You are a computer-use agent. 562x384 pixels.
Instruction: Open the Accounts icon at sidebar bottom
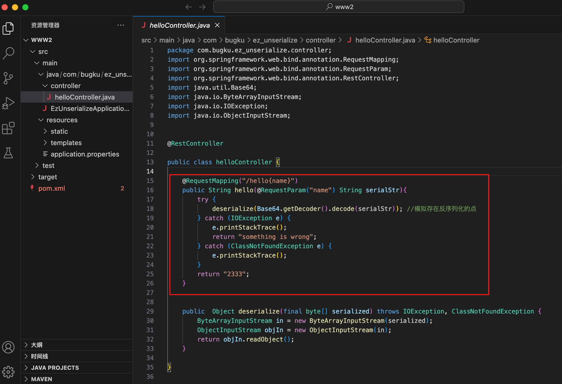[9, 347]
